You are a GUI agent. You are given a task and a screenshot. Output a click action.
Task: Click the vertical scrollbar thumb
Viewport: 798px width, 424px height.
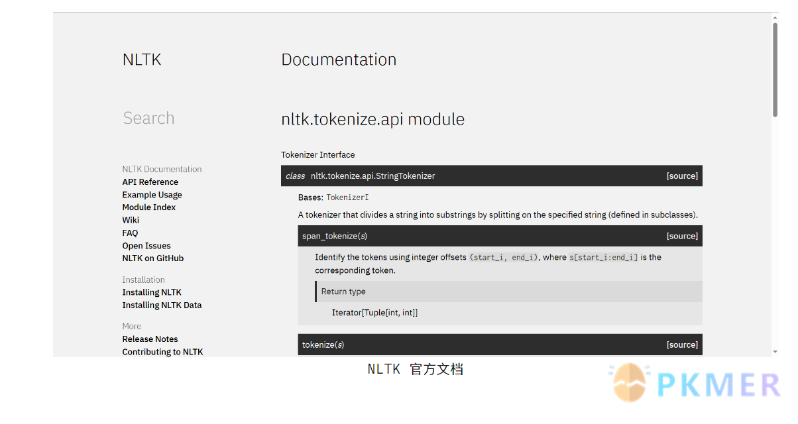tap(775, 70)
